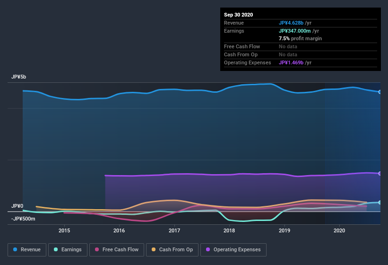Click the Revenue row label in the tooltip
388x265 pixels.
pos(234,23)
